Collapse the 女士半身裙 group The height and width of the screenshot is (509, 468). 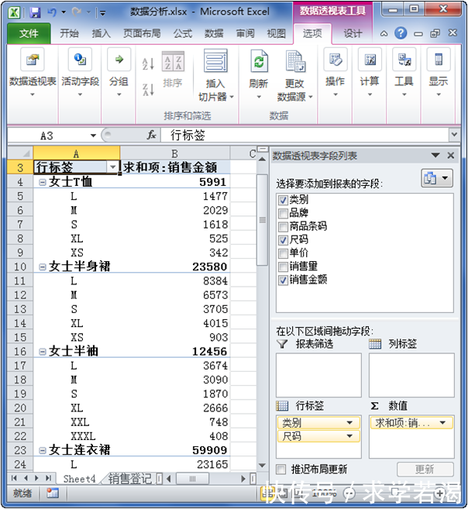42,267
